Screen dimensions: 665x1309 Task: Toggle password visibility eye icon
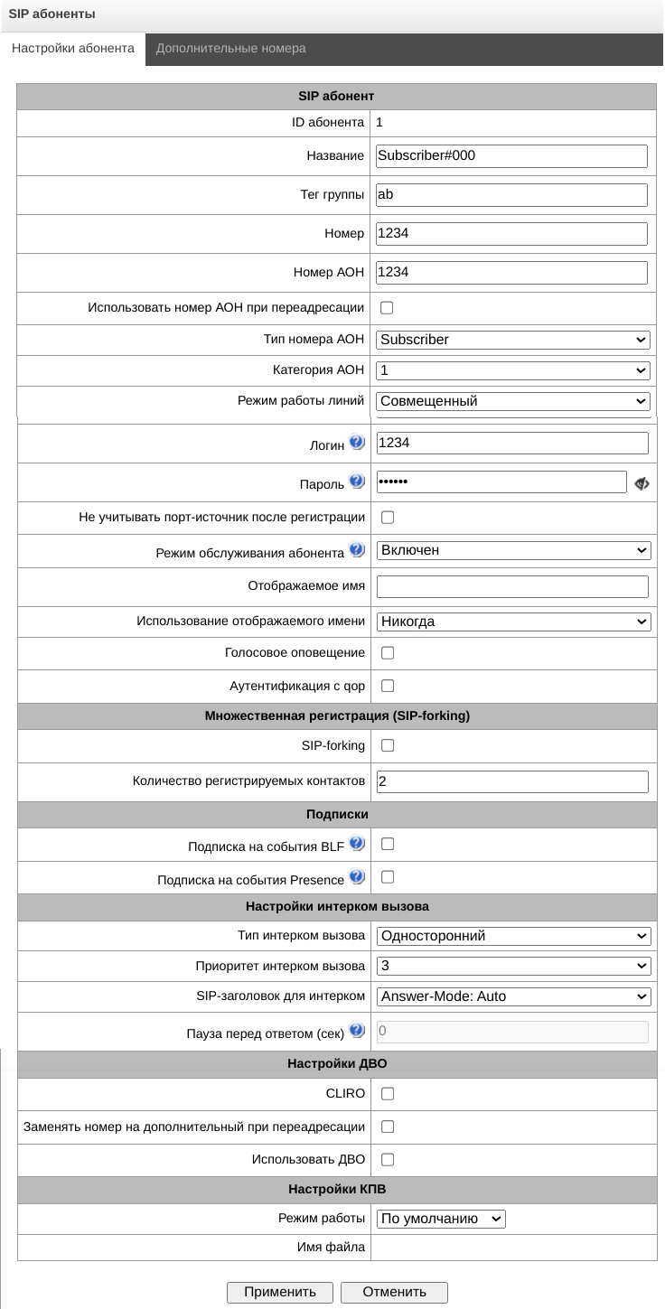coord(642,483)
